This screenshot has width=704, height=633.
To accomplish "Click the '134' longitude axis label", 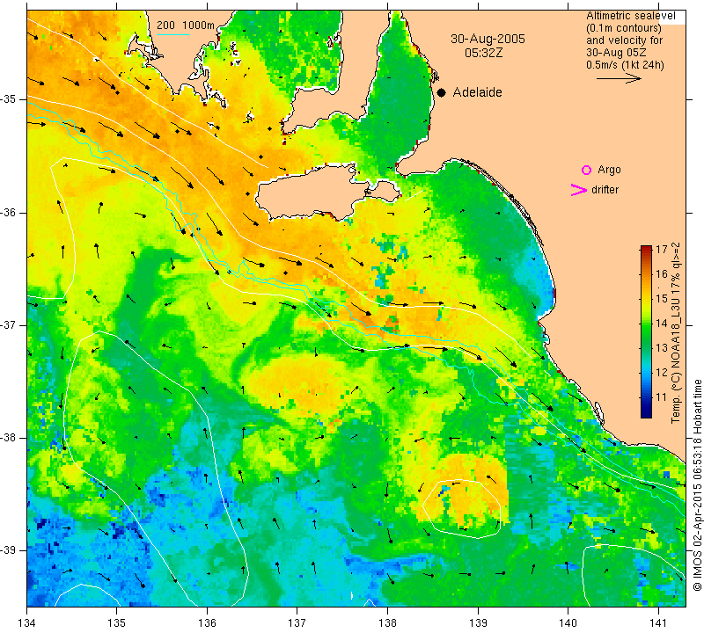I will point(27,622).
